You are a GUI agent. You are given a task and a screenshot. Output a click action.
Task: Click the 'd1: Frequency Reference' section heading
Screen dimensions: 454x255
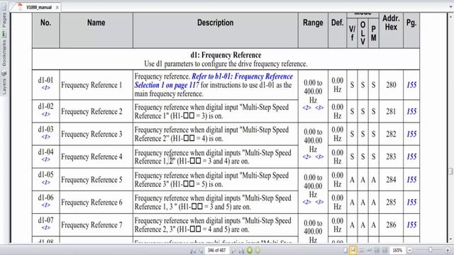[x=226, y=55]
